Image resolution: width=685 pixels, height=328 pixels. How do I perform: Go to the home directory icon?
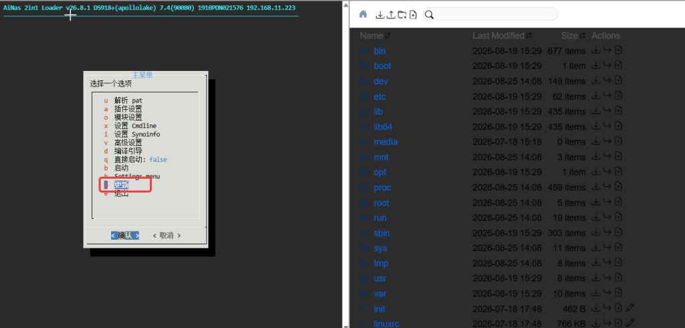coord(363,15)
